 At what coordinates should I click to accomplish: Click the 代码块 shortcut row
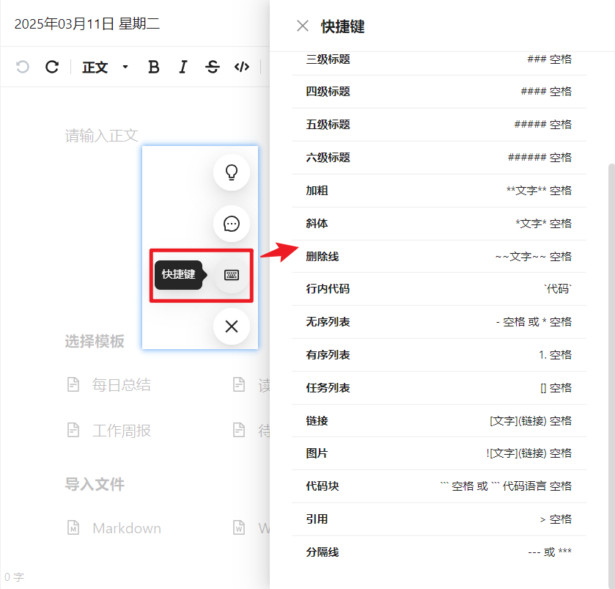[x=439, y=486]
